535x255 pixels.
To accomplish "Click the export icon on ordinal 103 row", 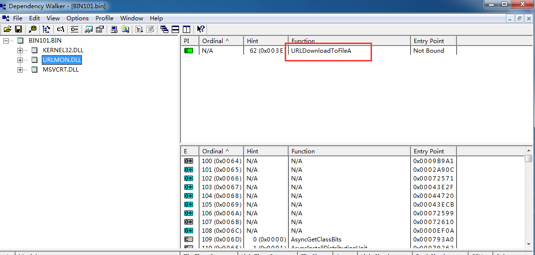I will pyautogui.click(x=188, y=187).
